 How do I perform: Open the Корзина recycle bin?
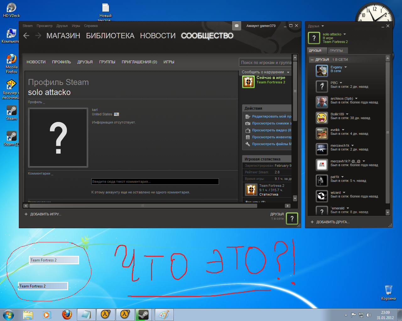pos(388,292)
